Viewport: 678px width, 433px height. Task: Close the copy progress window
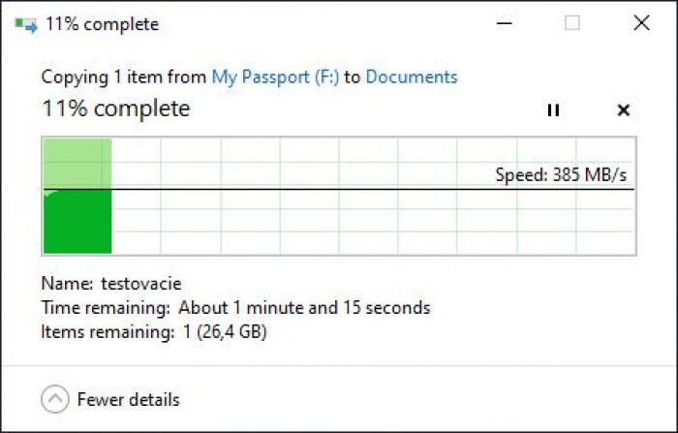coord(641,23)
